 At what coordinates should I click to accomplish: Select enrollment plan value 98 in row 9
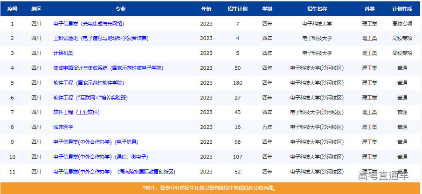point(237,142)
